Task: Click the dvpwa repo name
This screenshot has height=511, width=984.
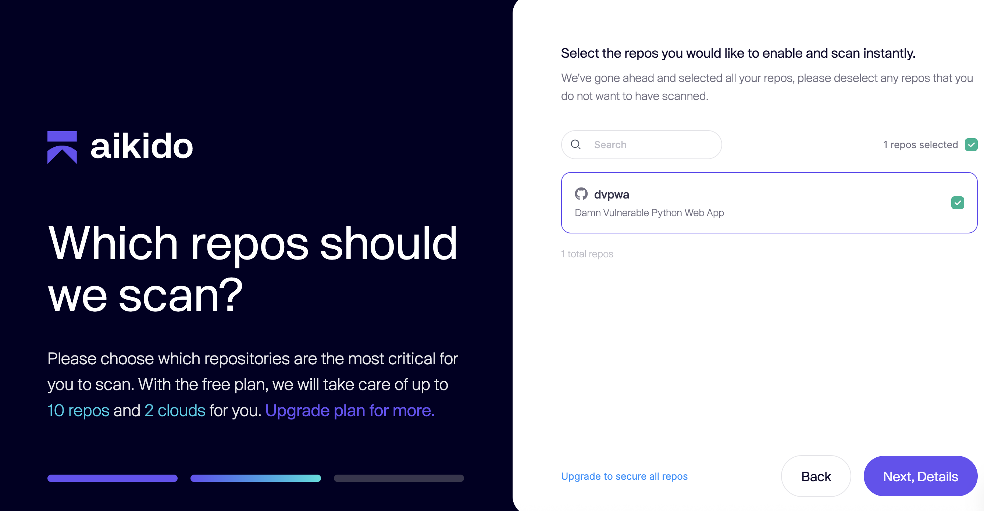Action: coord(611,194)
